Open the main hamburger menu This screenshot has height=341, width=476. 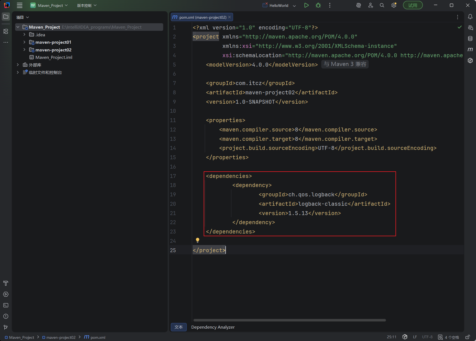pyautogui.click(x=20, y=5)
